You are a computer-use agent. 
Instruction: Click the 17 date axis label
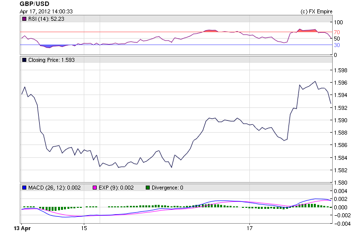[x=250, y=228]
